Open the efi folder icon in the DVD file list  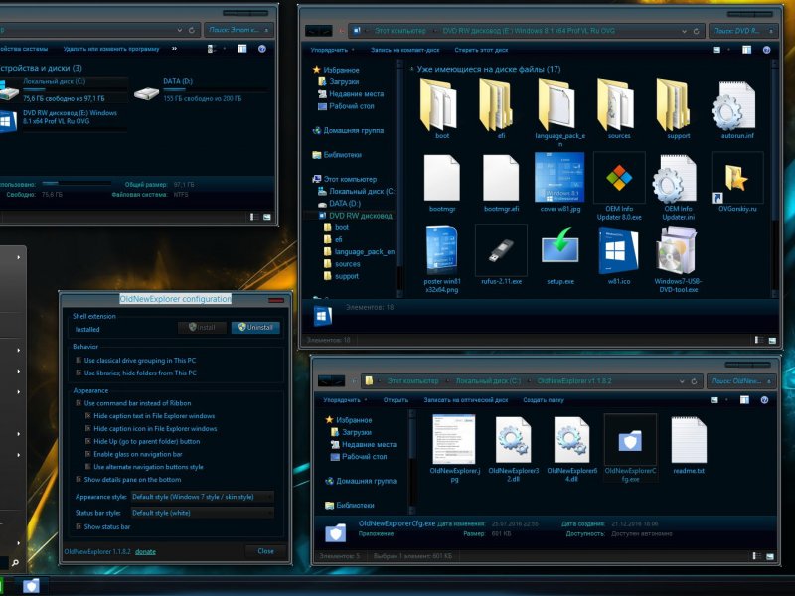(x=498, y=105)
